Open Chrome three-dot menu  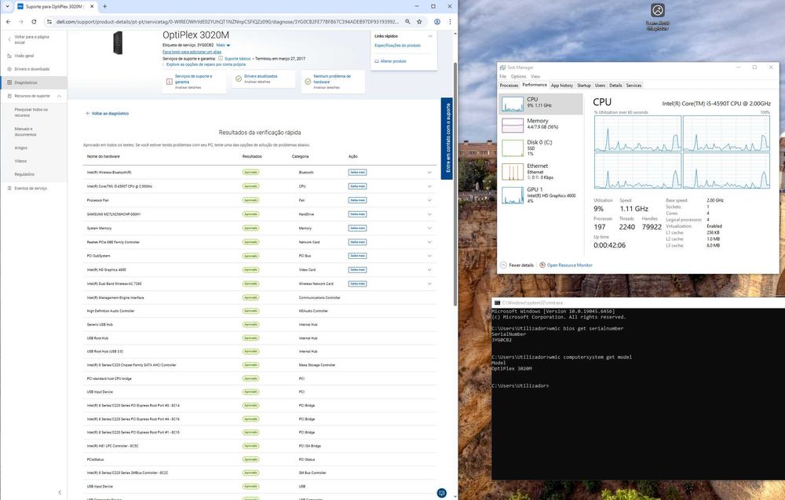point(450,21)
